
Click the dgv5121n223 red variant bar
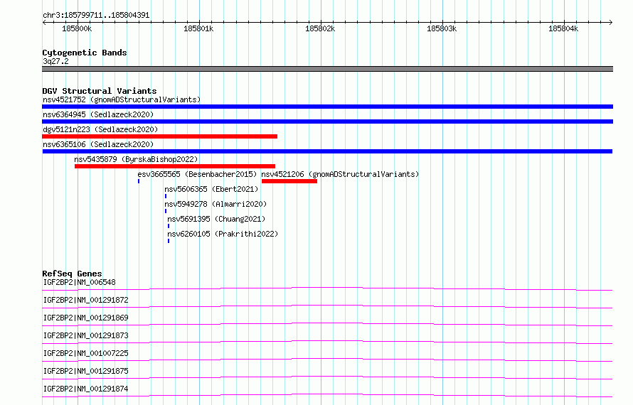159,136
